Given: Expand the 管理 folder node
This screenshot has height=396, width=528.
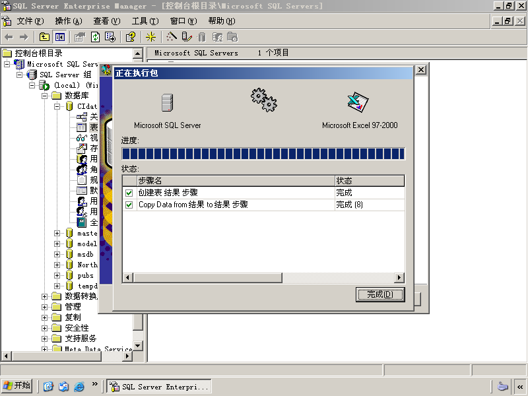Looking at the screenshot, I should coord(44,307).
